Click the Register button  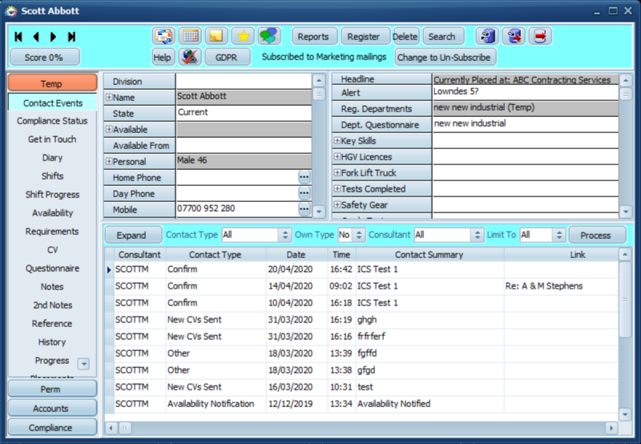[x=365, y=36]
